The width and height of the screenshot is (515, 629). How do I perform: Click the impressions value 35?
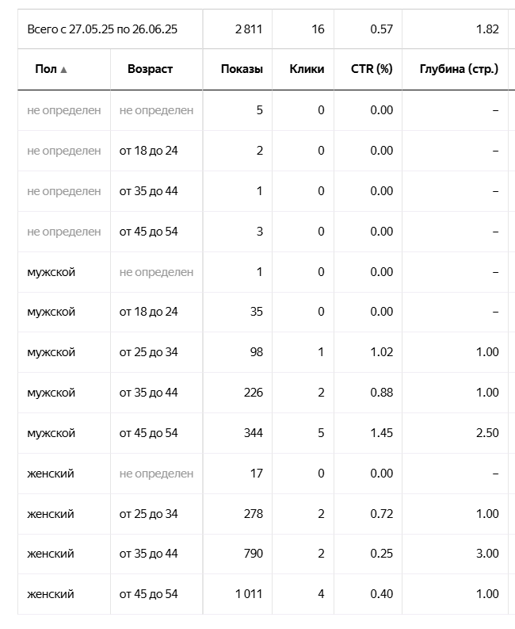pyautogui.click(x=256, y=312)
